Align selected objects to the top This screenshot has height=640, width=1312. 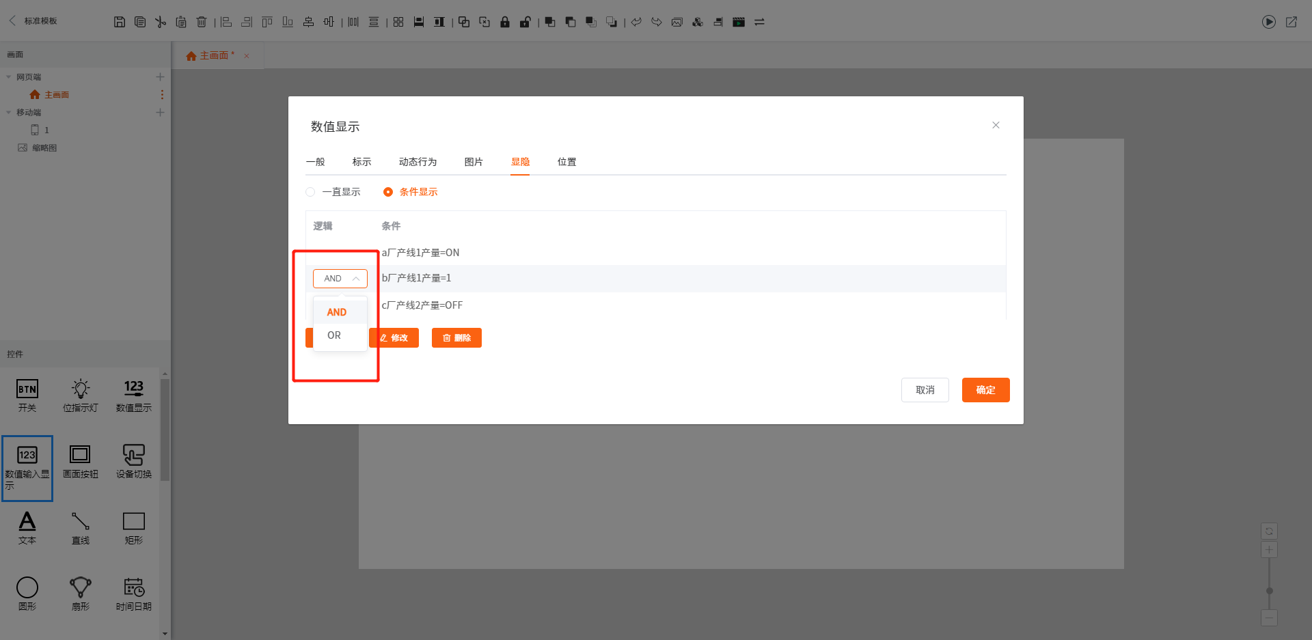tap(267, 22)
